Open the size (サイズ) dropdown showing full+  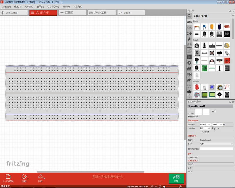[x=216, y=144]
